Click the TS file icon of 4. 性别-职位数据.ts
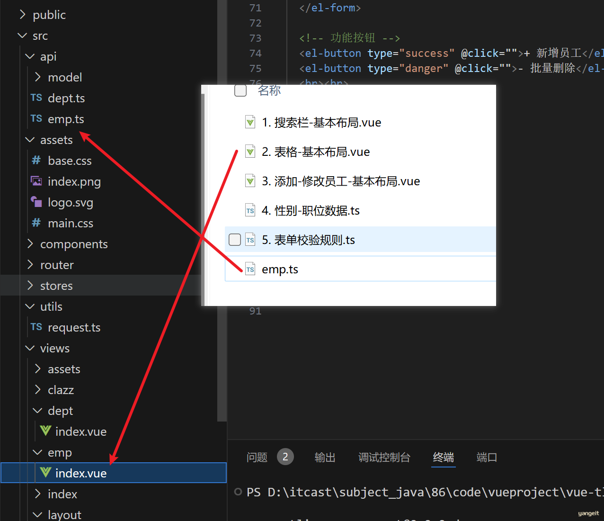The height and width of the screenshot is (521, 604). pos(250,210)
